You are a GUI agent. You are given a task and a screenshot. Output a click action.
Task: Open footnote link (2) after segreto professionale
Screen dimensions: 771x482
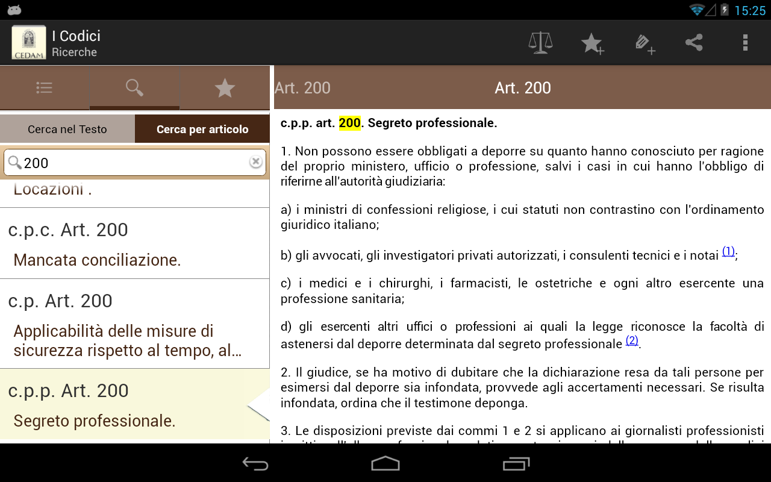coord(632,340)
